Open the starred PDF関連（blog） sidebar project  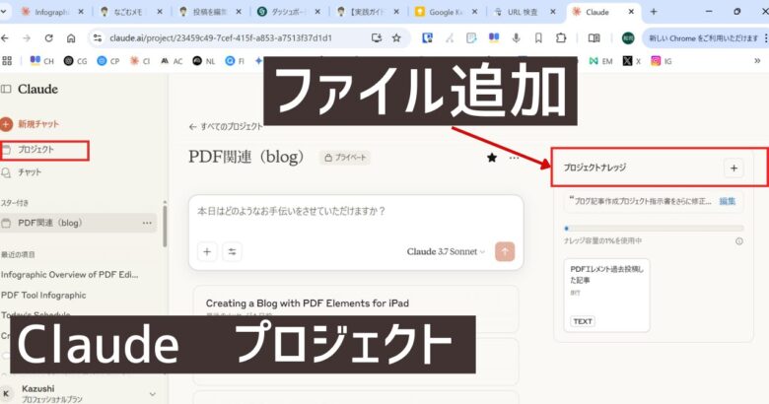click(79, 223)
